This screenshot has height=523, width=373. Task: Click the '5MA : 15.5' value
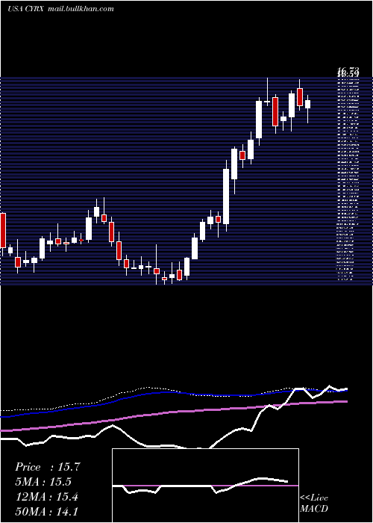point(43,482)
